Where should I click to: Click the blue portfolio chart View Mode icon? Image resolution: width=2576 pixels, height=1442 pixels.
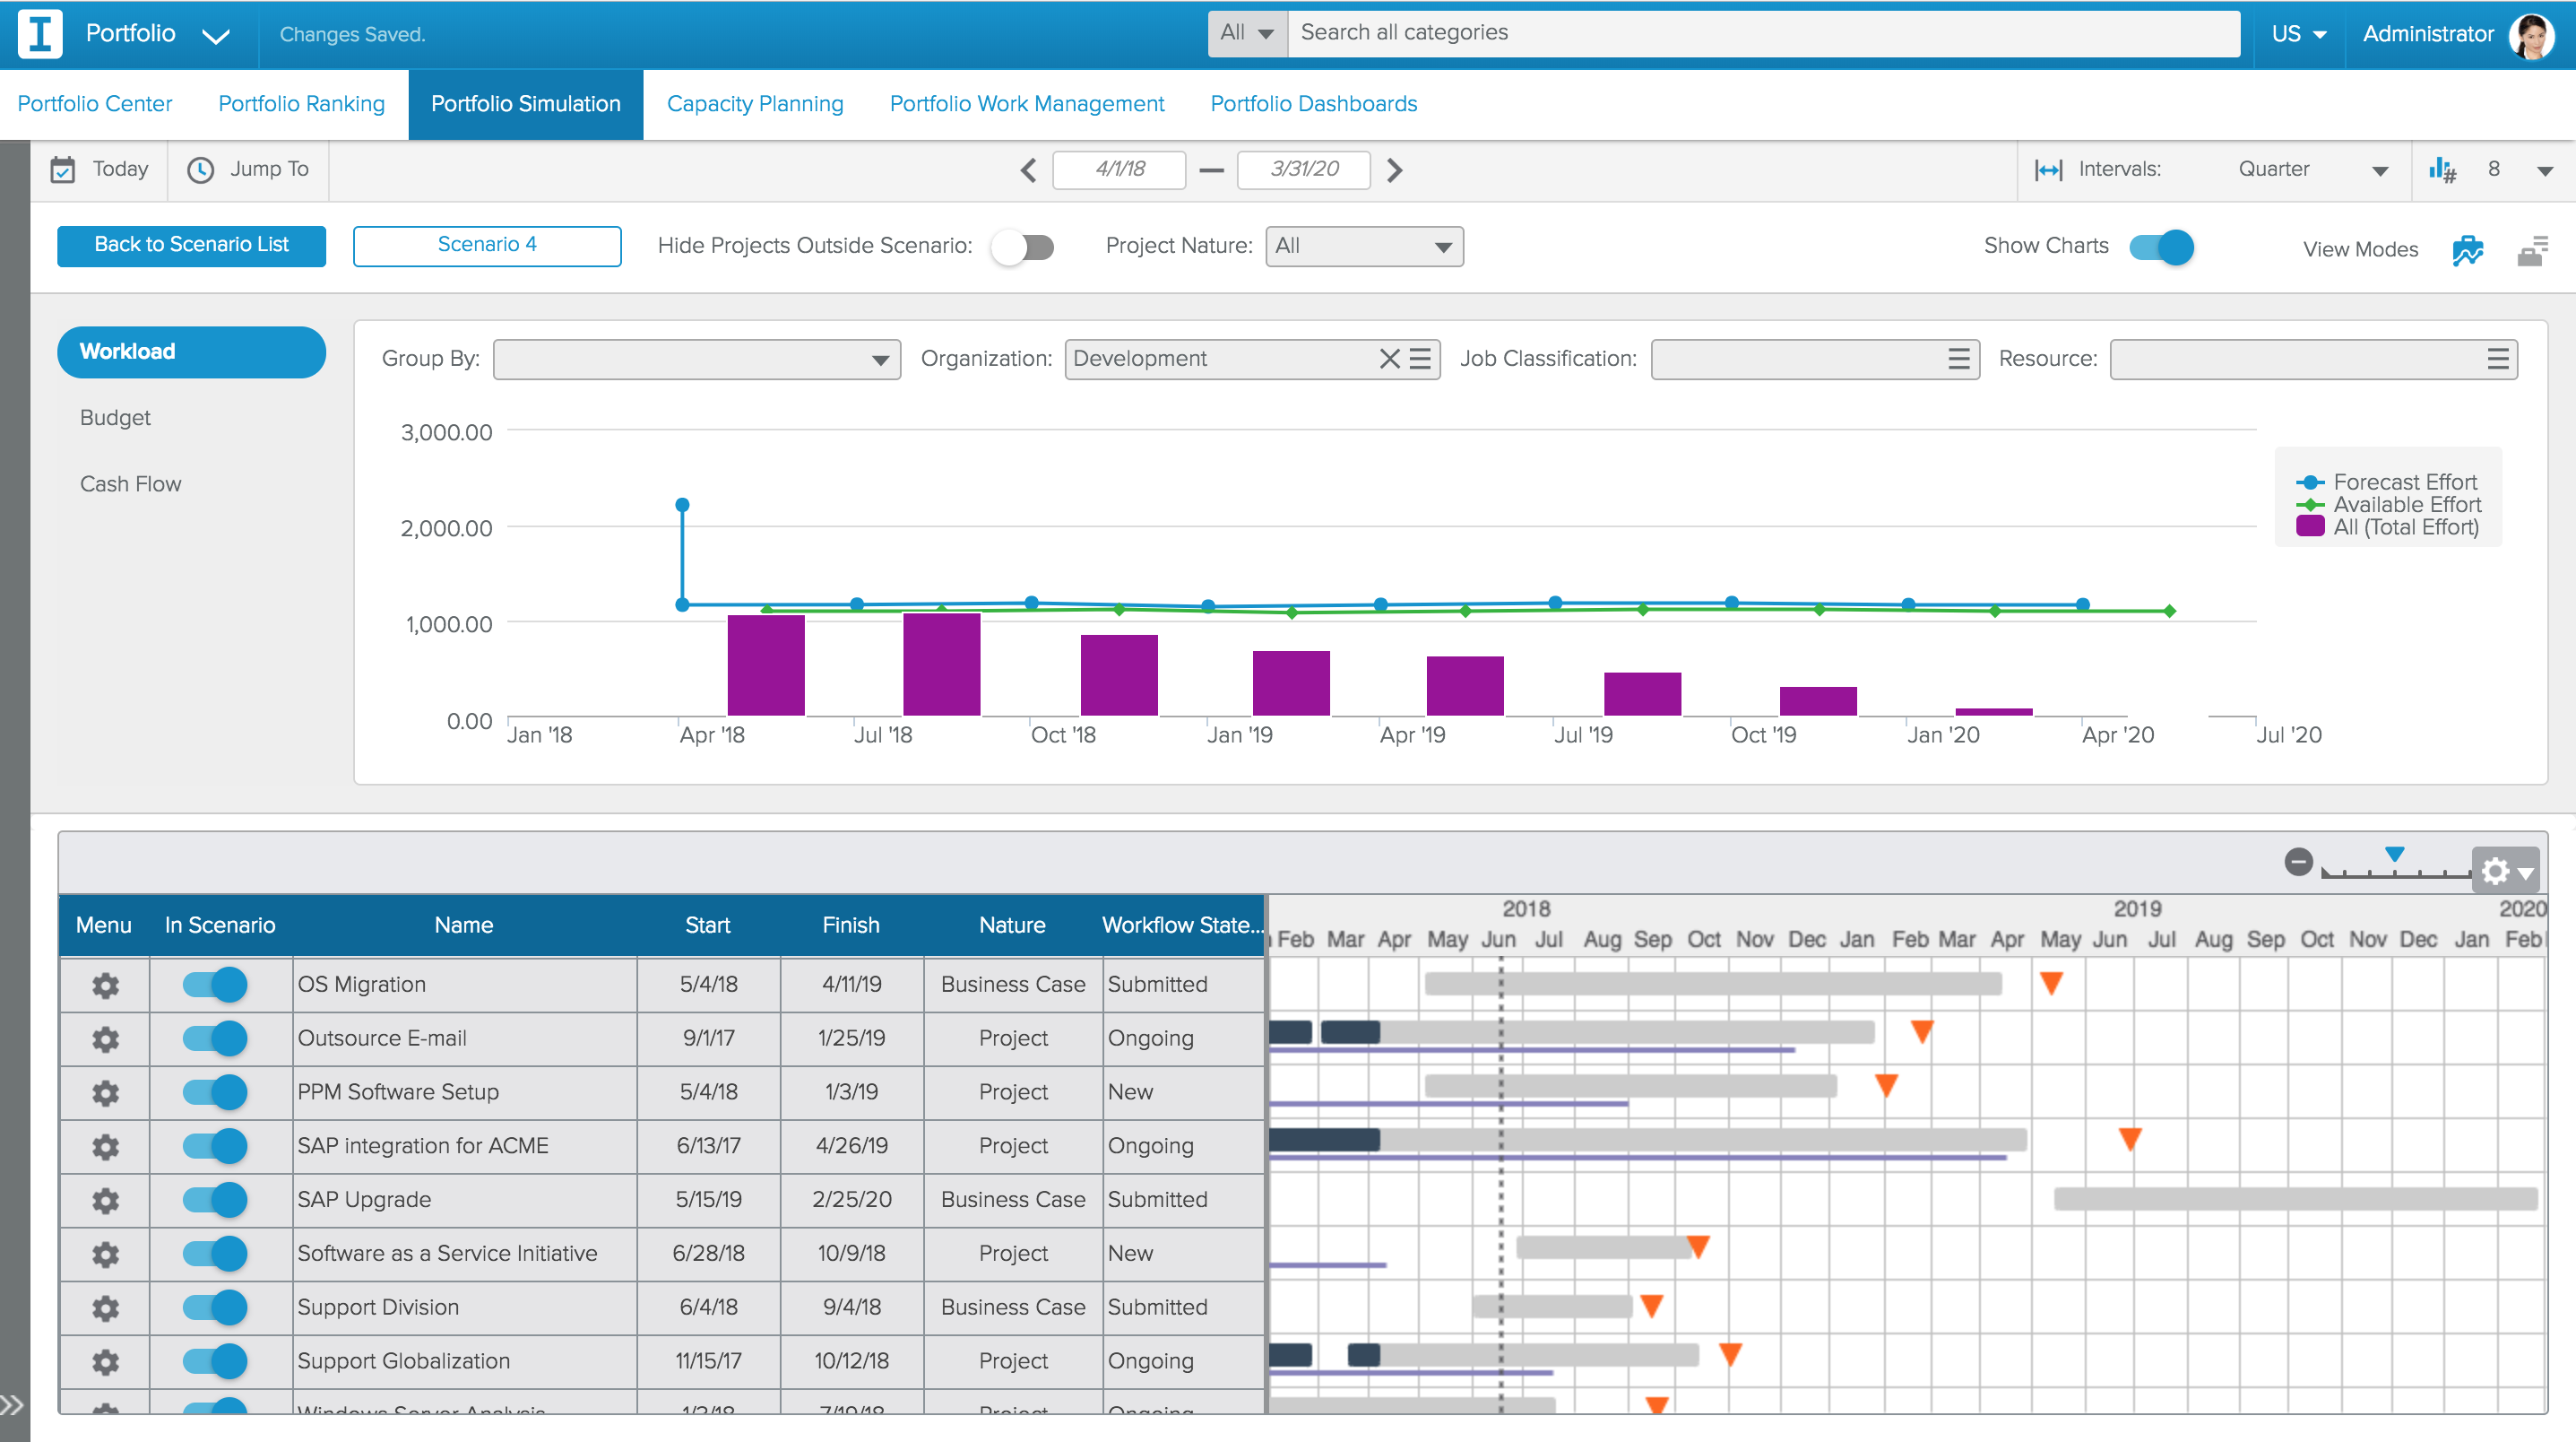pos(2468,250)
